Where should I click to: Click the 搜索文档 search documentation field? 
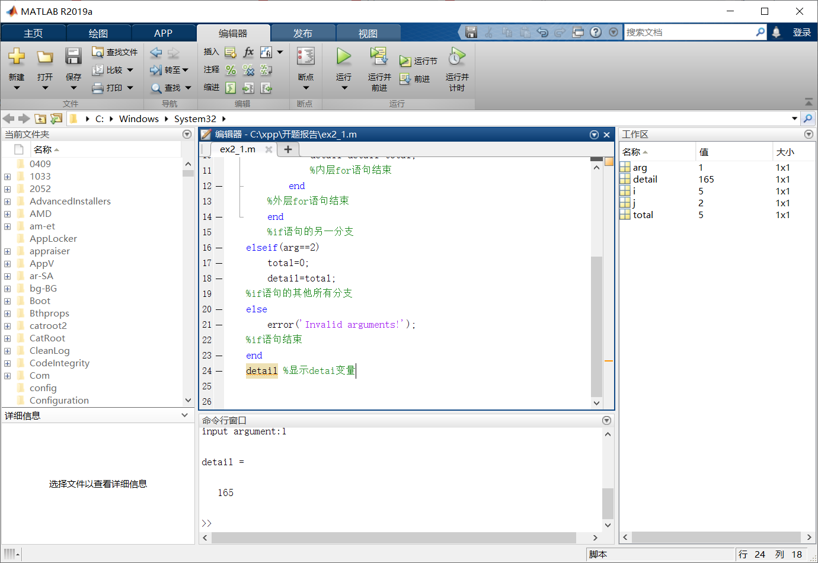(x=690, y=32)
